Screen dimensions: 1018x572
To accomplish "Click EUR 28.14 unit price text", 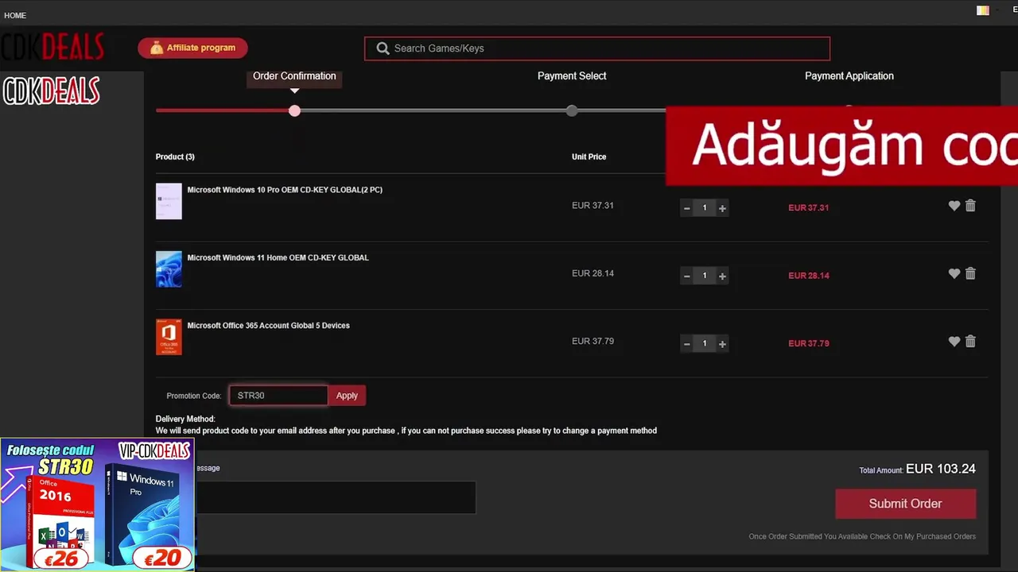I will tap(593, 273).
